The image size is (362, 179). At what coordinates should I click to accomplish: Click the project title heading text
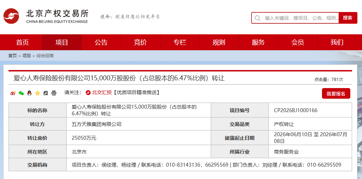click(119, 78)
